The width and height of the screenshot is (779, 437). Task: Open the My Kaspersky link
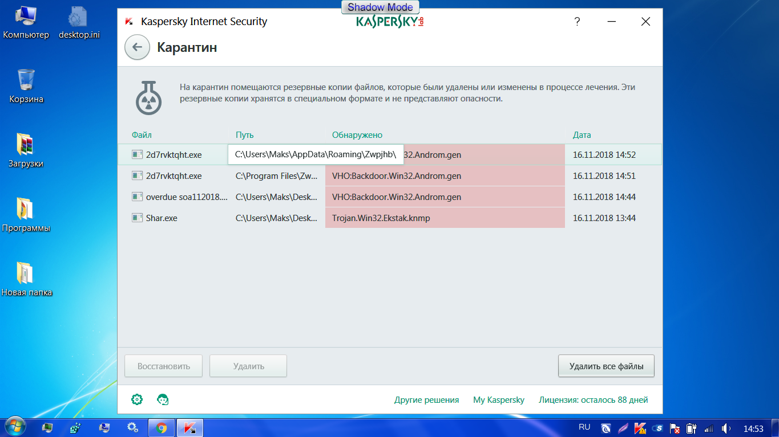pyautogui.click(x=499, y=400)
